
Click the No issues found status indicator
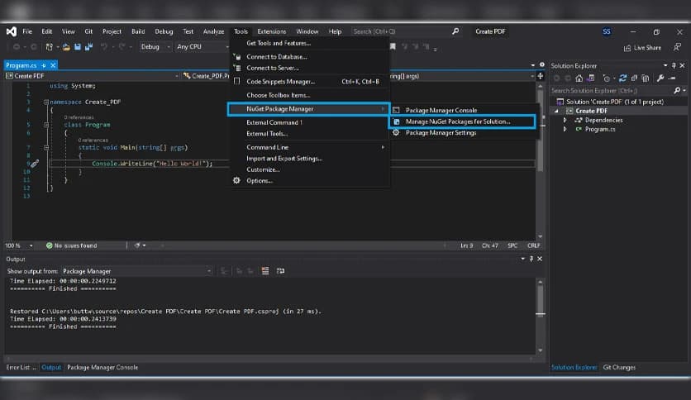pos(71,245)
